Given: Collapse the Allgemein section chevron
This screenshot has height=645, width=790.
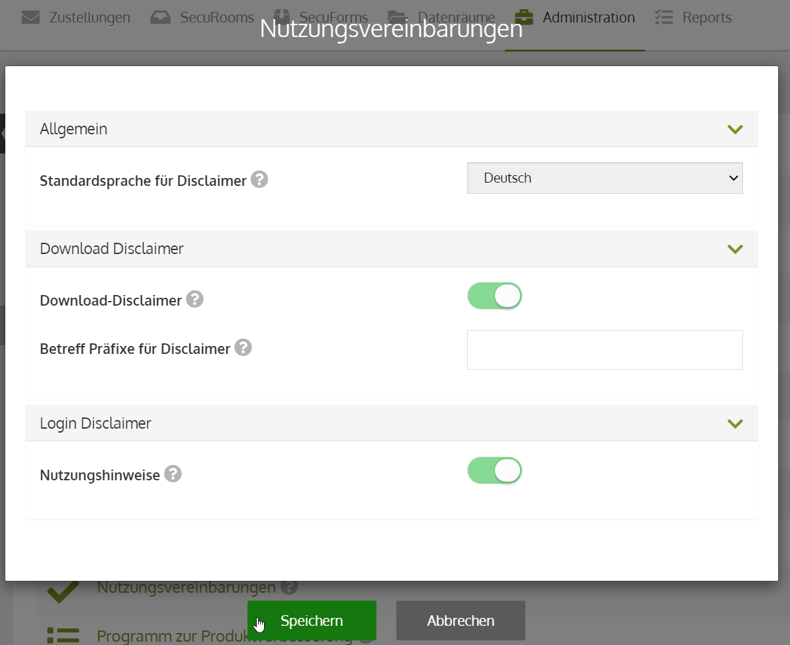Looking at the screenshot, I should [735, 130].
